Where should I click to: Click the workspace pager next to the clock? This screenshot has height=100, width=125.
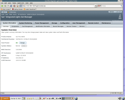point(23,98)
